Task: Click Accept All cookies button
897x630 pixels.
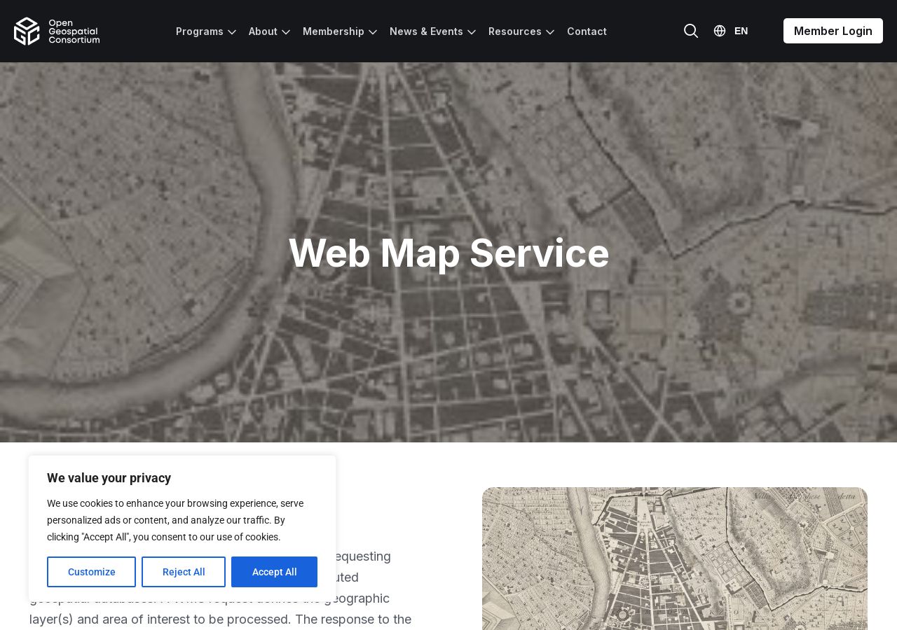Action: pos(274,572)
